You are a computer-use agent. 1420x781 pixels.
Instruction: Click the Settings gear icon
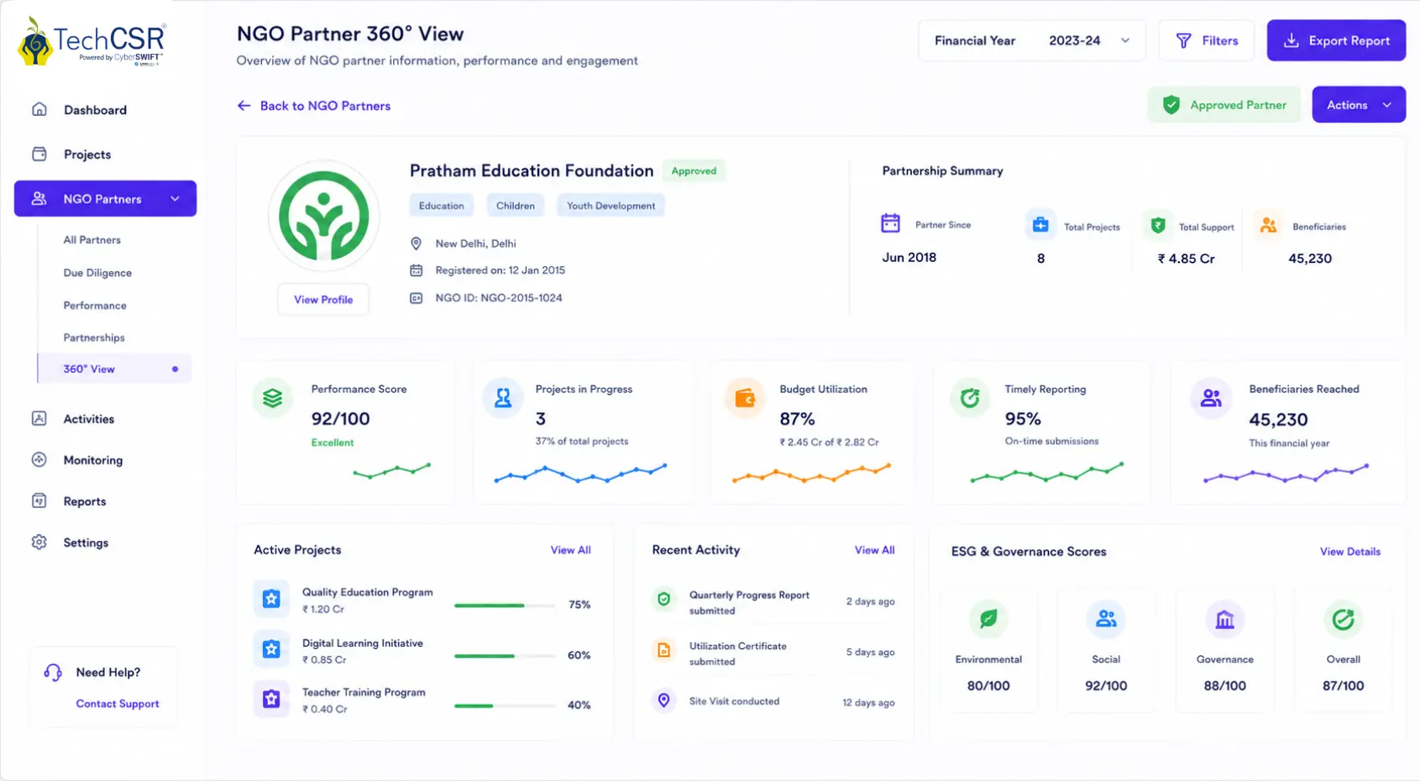tap(39, 542)
